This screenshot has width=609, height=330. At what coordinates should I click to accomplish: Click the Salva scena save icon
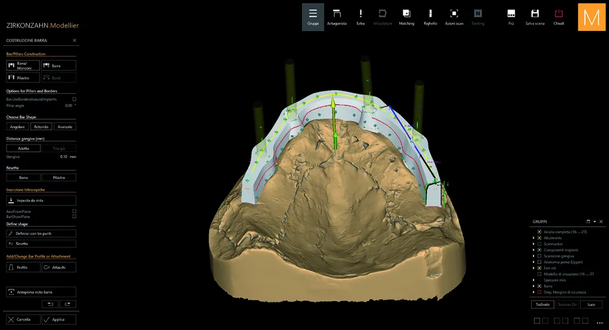(535, 17)
